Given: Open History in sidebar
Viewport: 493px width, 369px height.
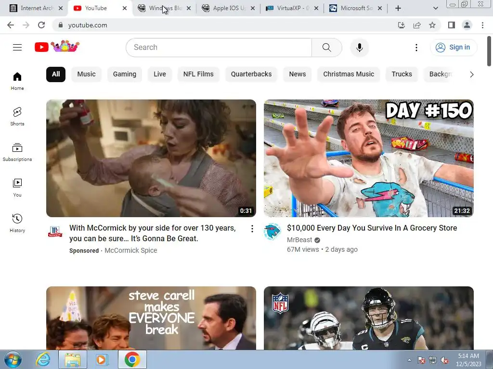Looking at the screenshot, I should click(x=17, y=223).
